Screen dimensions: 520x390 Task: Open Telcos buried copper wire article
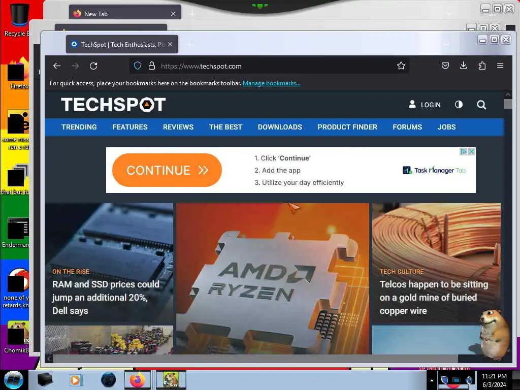434,298
